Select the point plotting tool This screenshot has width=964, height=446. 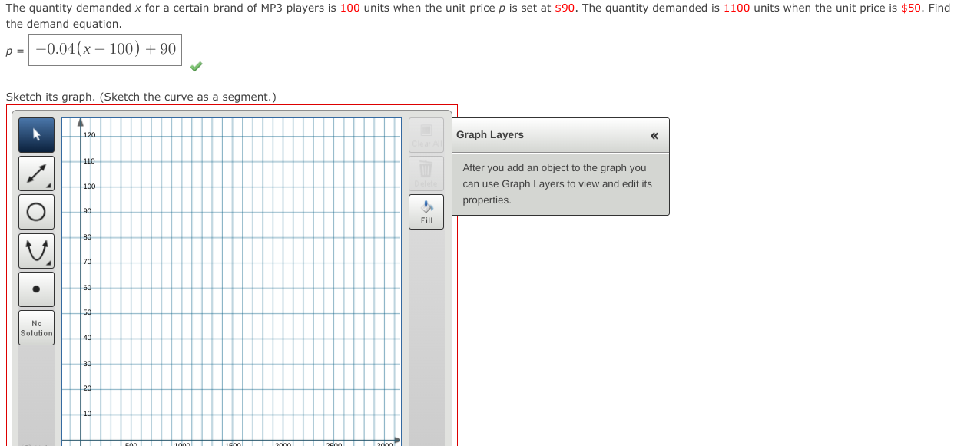pyautogui.click(x=36, y=289)
